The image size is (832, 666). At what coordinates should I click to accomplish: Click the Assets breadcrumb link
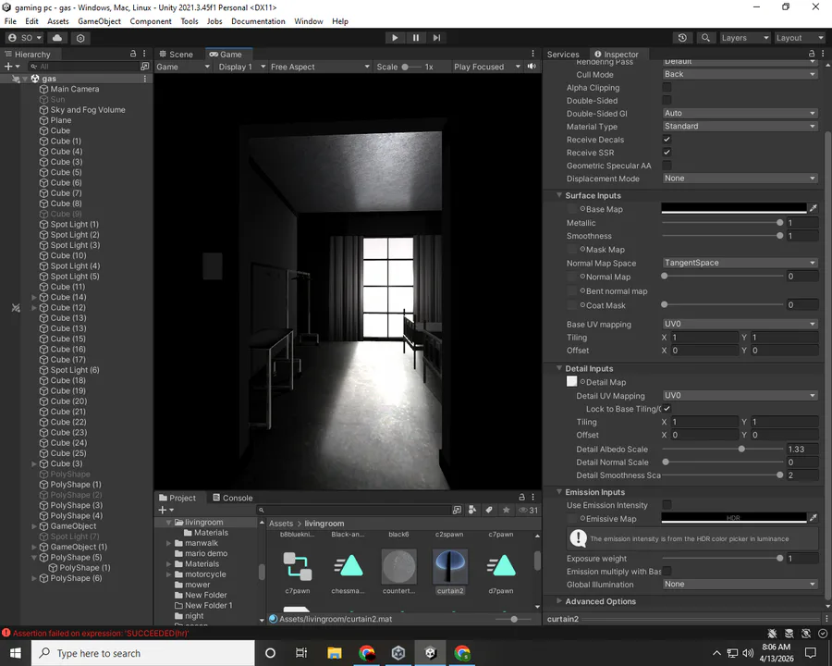(281, 524)
